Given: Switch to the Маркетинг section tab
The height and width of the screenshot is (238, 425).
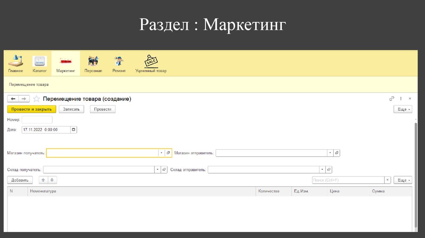Looking at the screenshot, I should point(66,63).
